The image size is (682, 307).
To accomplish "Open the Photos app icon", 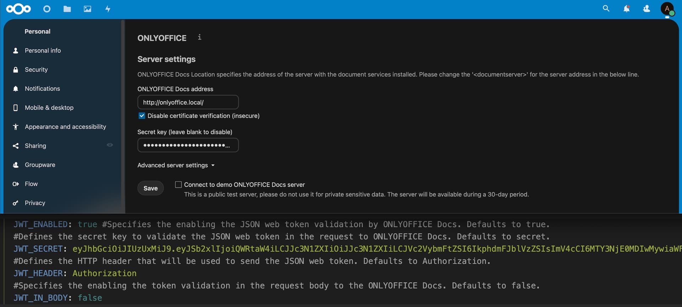I will click(x=87, y=9).
